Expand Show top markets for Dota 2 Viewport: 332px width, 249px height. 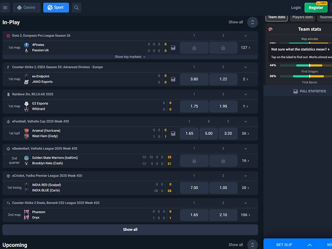point(130,57)
